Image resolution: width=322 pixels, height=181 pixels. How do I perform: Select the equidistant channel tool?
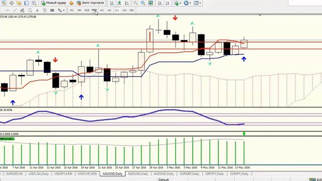coord(22,10)
